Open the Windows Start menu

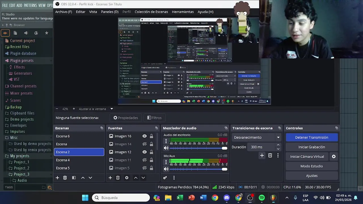coord(85,198)
